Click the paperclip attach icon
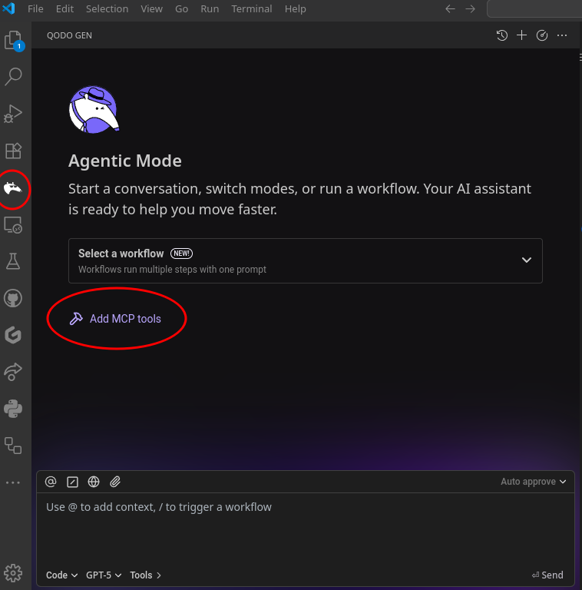This screenshot has width=582, height=590. pyautogui.click(x=115, y=482)
